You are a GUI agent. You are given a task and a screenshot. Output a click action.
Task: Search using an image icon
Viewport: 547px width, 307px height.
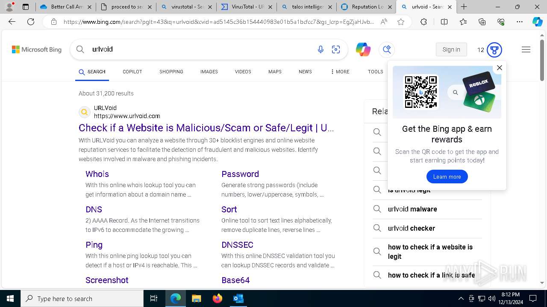click(x=336, y=49)
